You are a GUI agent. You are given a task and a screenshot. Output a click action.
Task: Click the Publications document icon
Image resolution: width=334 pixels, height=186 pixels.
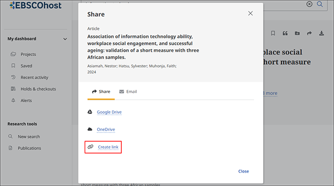point(10,148)
